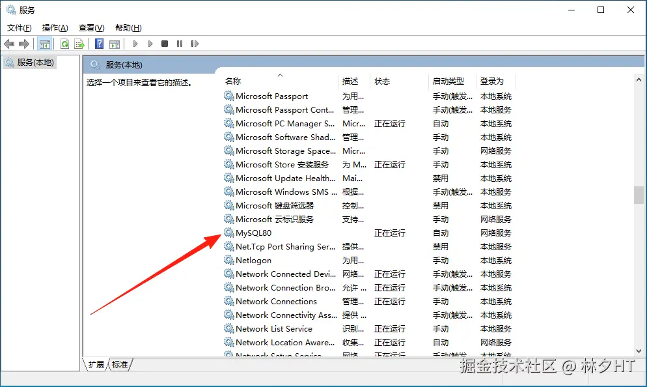Sort by the 登录为 column header
This screenshot has height=387, width=647.
496,81
